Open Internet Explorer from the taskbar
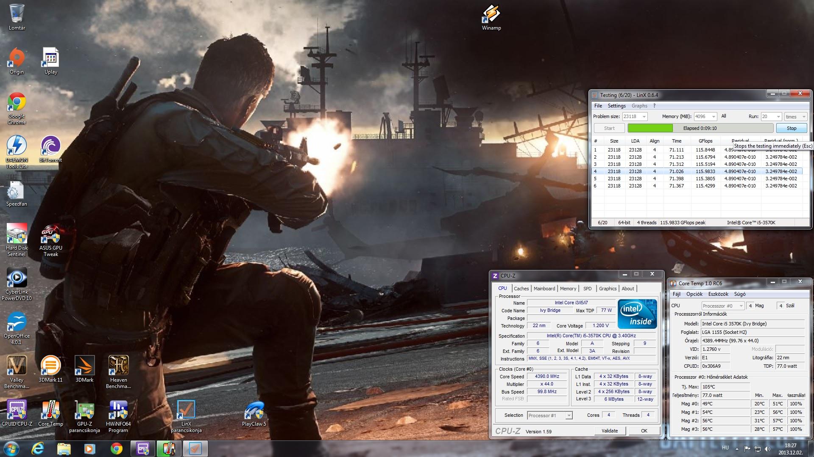The height and width of the screenshot is (457, 814). pos(38,449)
